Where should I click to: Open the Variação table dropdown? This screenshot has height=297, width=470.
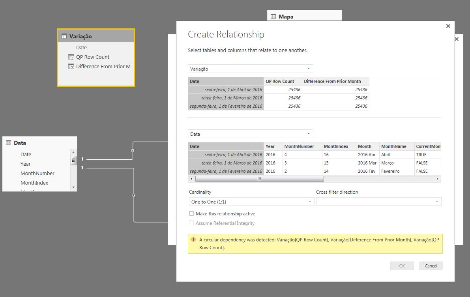coord(250,69)
